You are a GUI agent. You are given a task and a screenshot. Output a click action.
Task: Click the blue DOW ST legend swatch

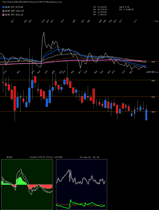tap(3, 7)
